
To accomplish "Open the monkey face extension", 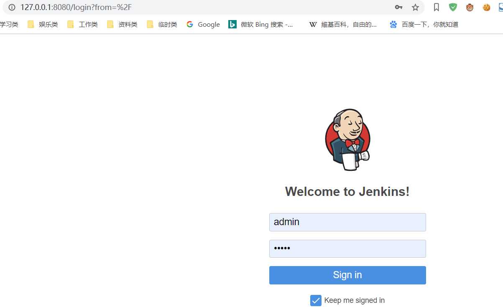I will (x=470, y=7).
